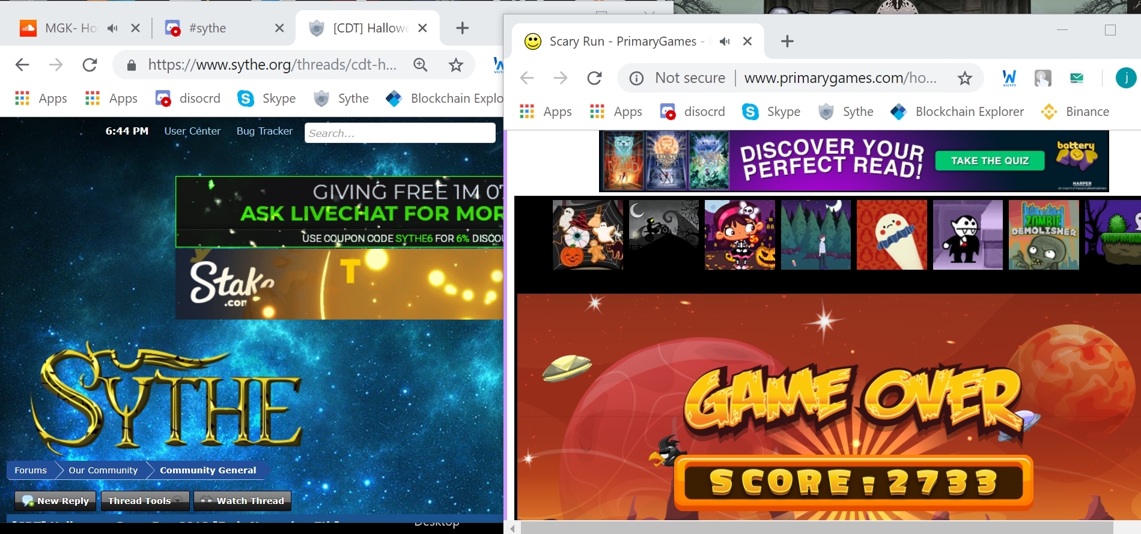1141x534 pixels.
Task: Click the GIVING FREE 1M livechat banner
Action: pos(339,211)
